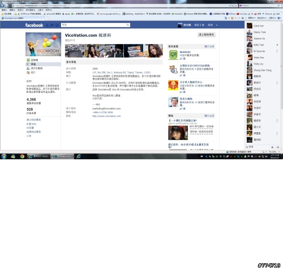Click the new tab button beside VicoVation tab

tap(47, 18)
